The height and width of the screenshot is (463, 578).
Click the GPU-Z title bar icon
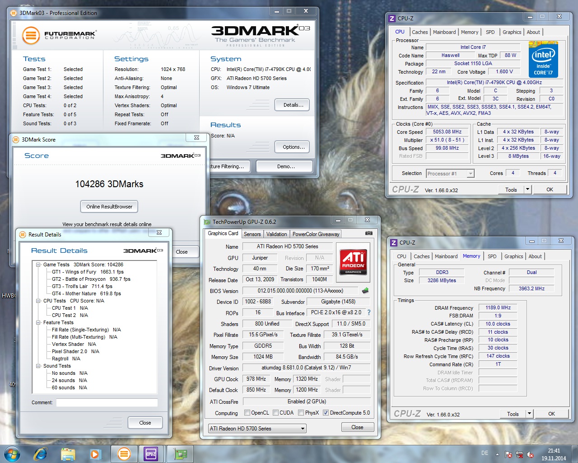click(x=207, y=222)
